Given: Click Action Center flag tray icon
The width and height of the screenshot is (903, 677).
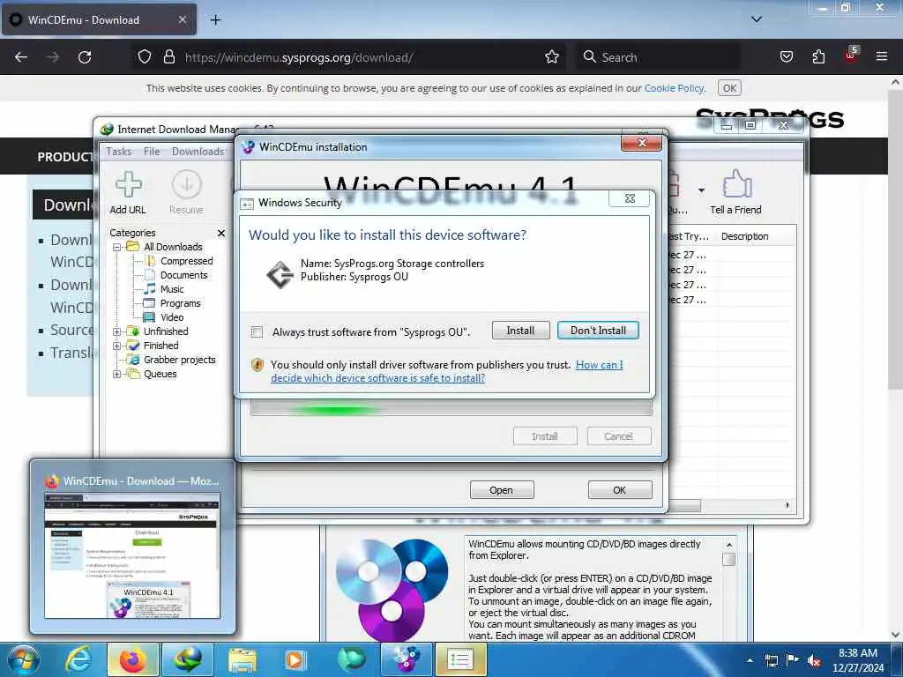Looking at the screenshot, I should [793, 661].
